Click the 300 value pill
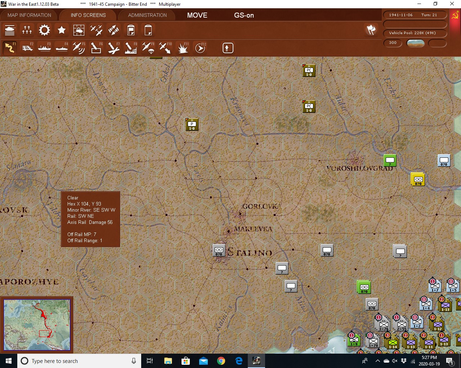This screenshot has width=461, height=368. pyautogui.click(x=393, y=43)
